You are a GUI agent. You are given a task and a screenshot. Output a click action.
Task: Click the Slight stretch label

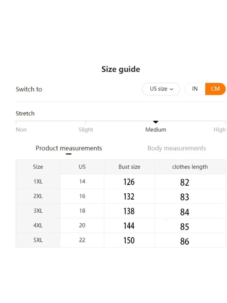86,130
